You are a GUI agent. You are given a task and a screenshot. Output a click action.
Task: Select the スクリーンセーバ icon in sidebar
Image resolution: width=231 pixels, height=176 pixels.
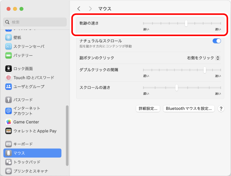pyautogui.click(x=8, y=46)
